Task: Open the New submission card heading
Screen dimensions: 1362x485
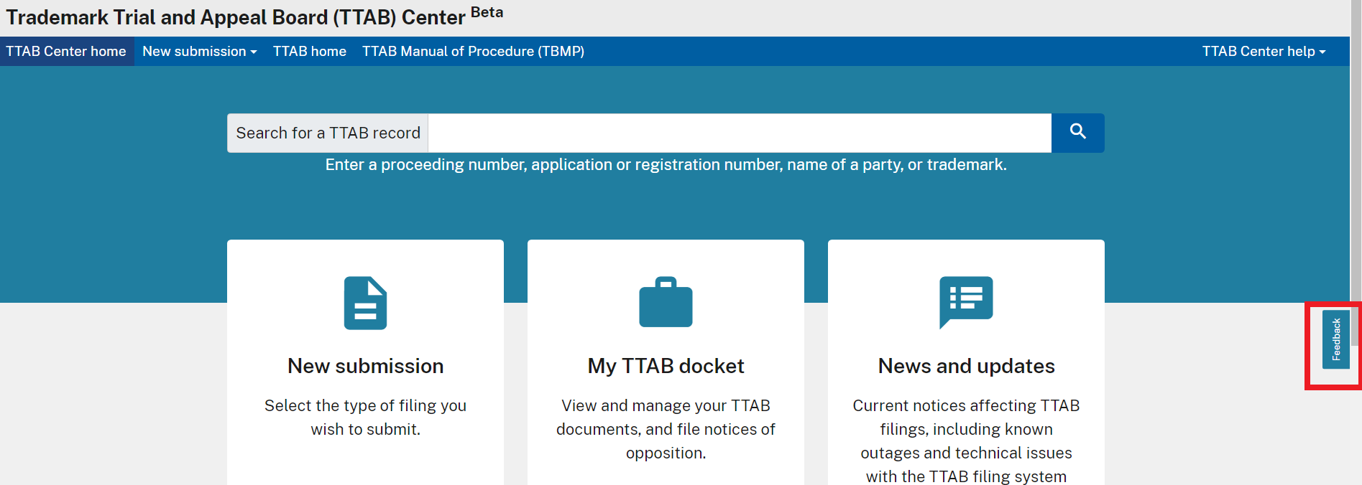Action: pyautogui.click(x=365, y=366)
